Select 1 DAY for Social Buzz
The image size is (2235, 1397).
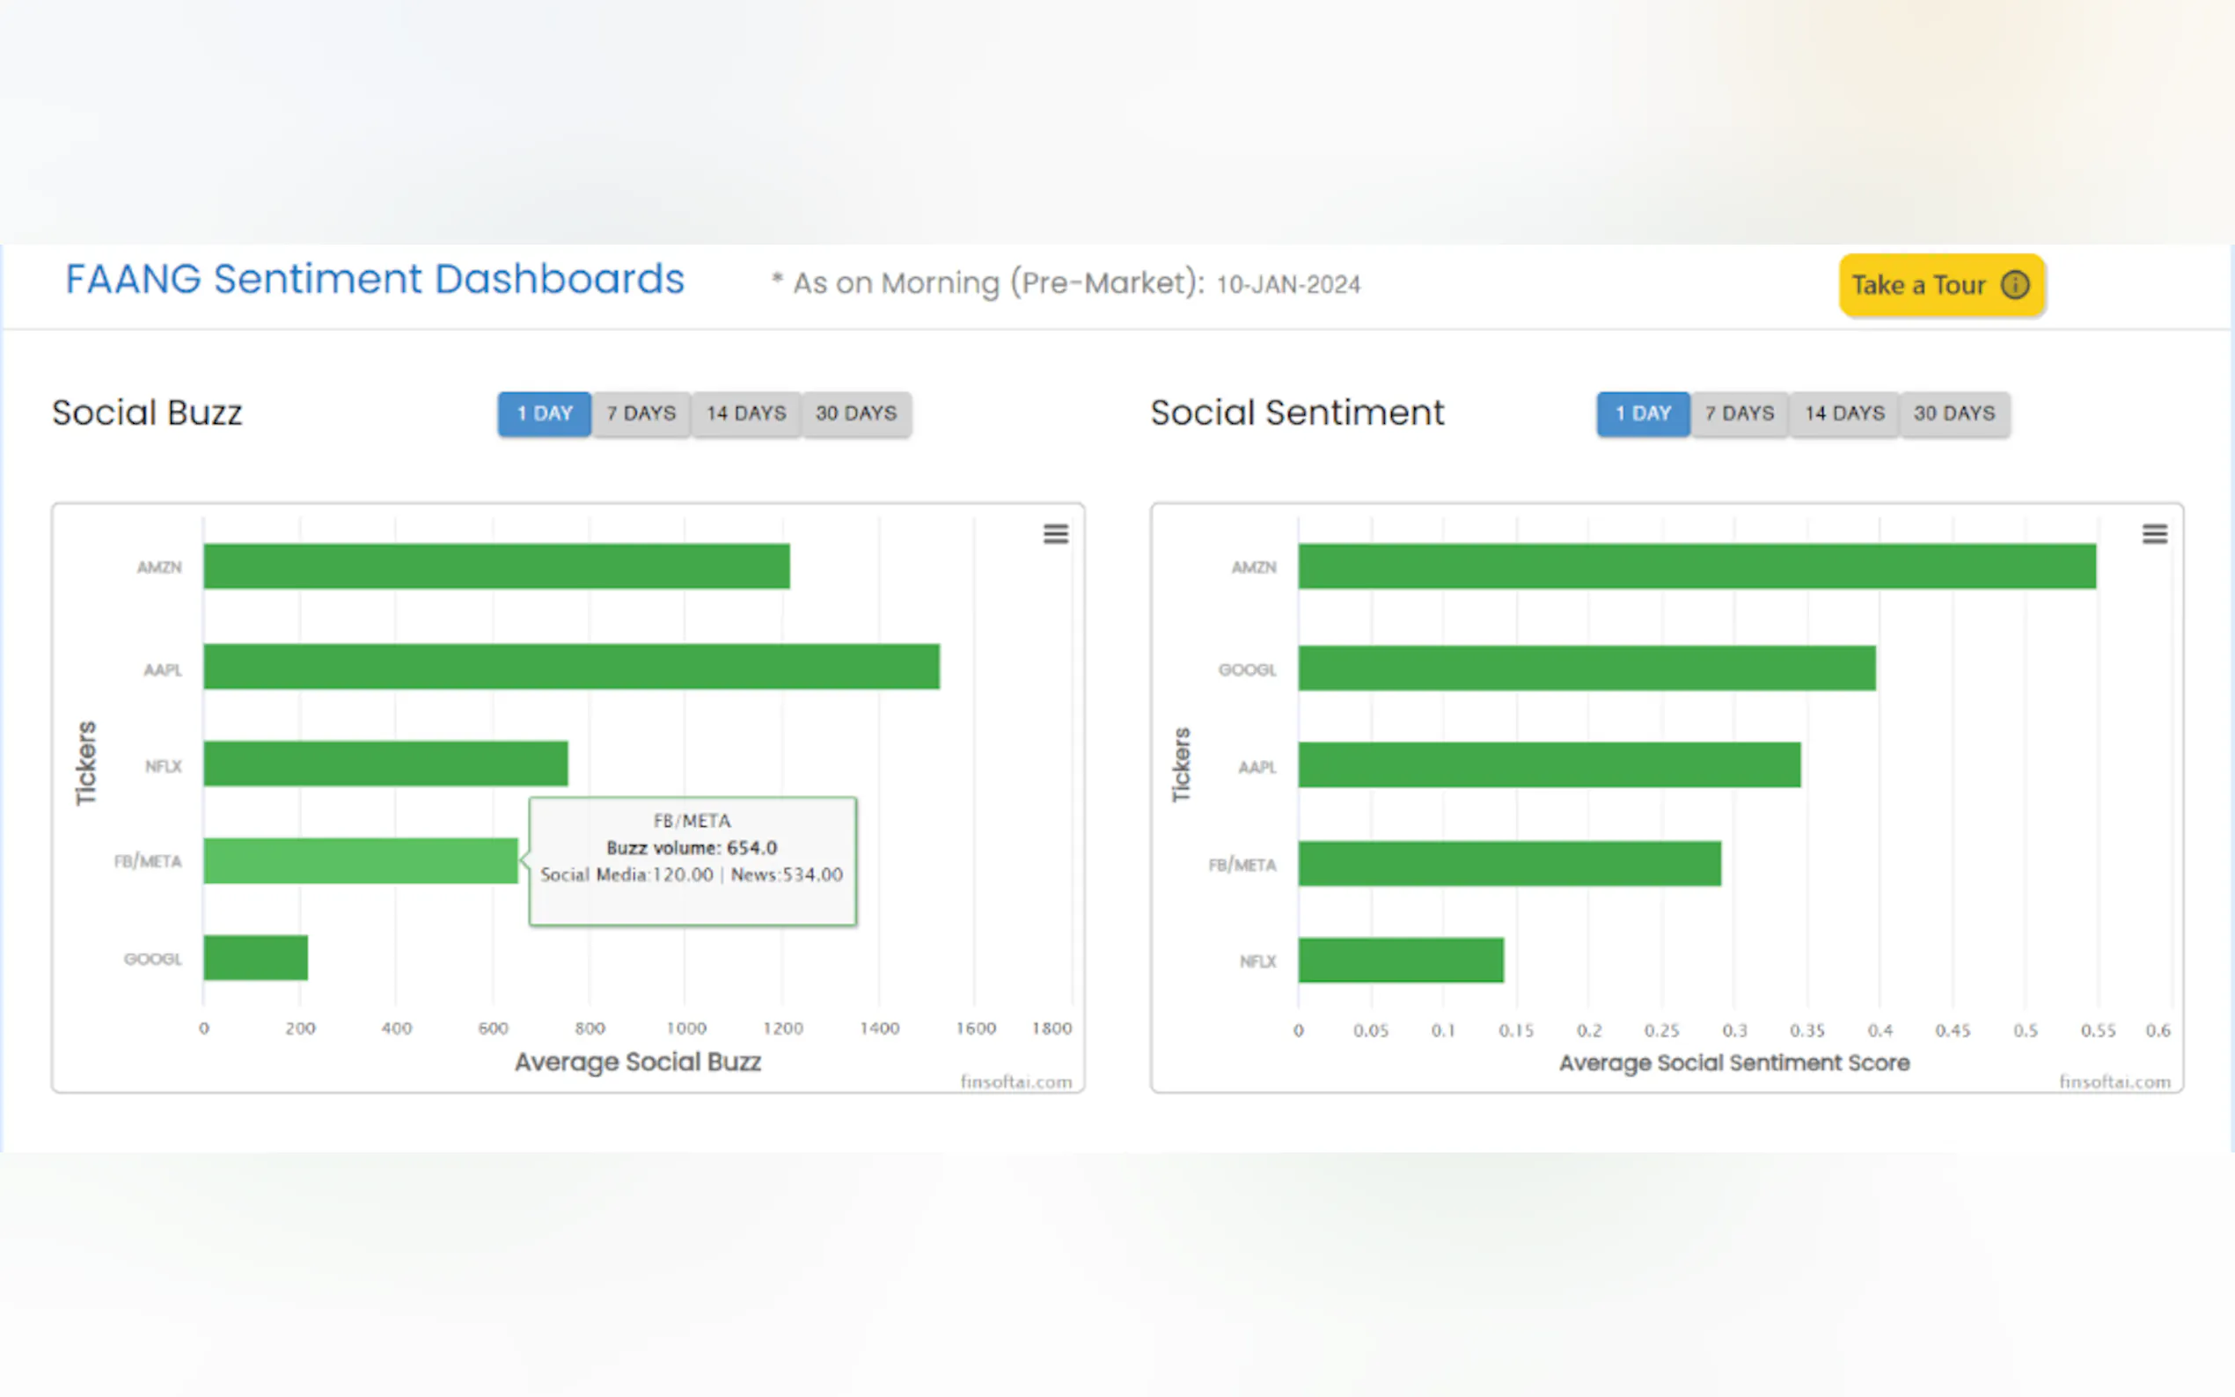point(544,413)
